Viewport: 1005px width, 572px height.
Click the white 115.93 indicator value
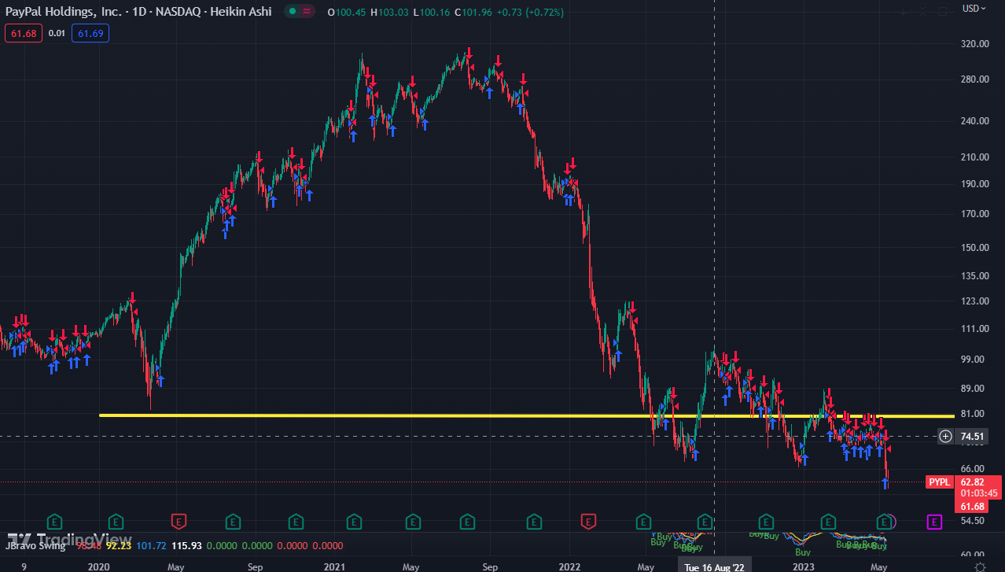[186, 545]
